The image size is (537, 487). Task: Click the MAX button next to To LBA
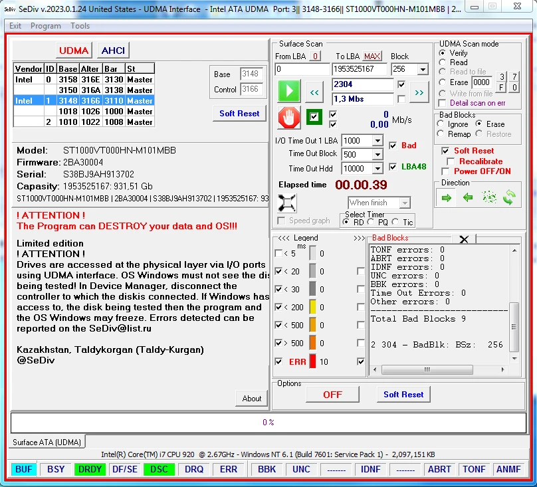(x=372, y=56)
